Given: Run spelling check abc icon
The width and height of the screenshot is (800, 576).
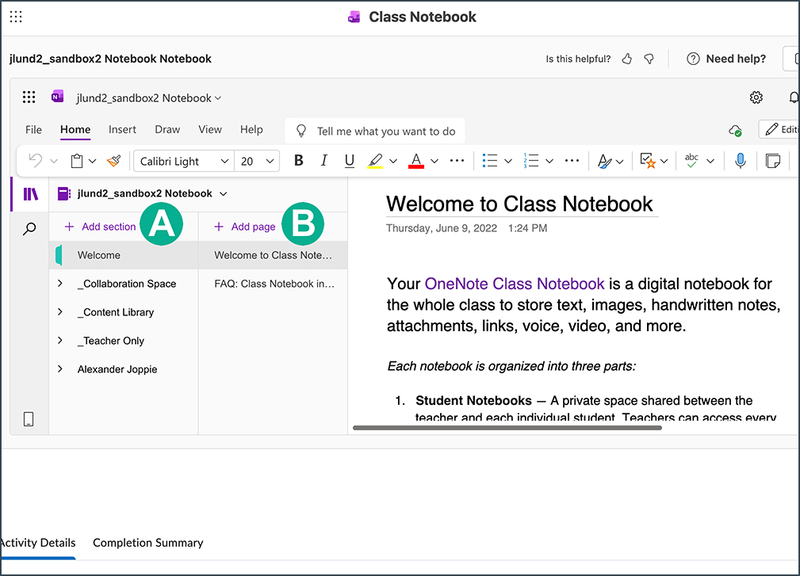Looking at the screenshot, I should (x=692, y=161).
